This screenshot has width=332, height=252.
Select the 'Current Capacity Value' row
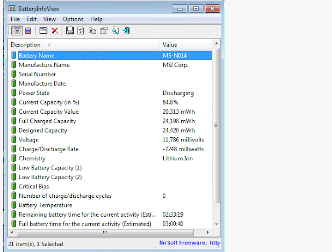click(x=110, y=112)
